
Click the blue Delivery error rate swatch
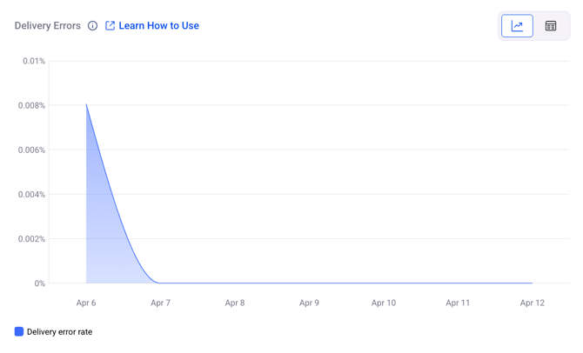coord(19,331)
